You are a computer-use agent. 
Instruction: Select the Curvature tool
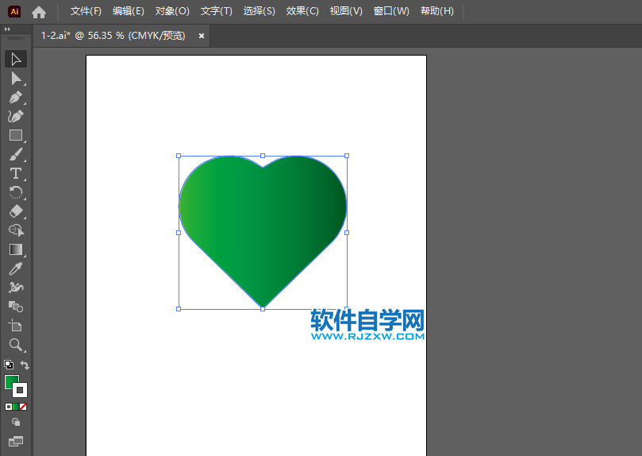click(16, 116)
